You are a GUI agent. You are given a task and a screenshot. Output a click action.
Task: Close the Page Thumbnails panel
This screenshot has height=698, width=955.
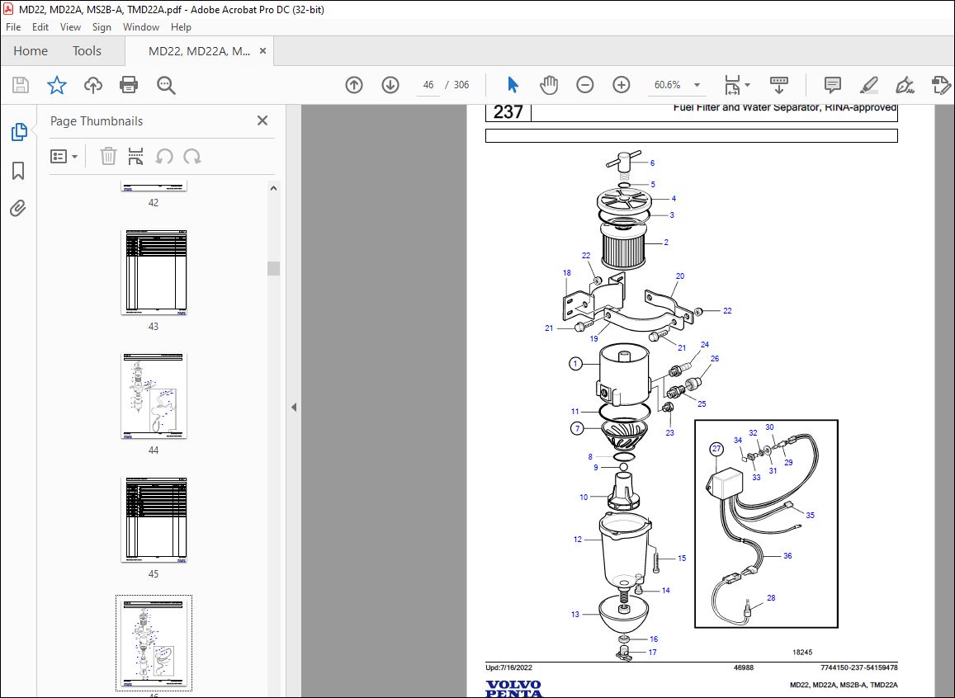pos(262,120)
